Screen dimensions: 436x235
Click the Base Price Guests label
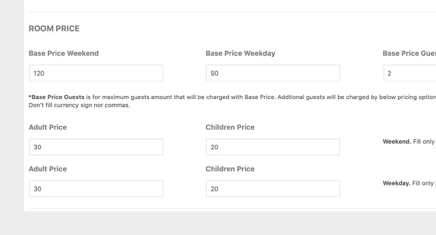coord(409,53)
